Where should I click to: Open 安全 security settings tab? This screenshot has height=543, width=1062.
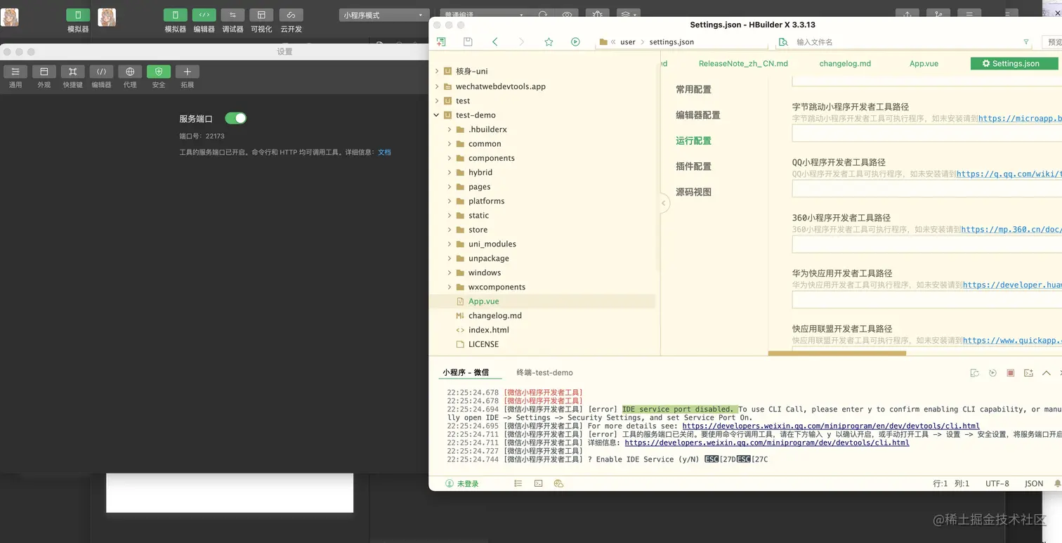(159, 77)
